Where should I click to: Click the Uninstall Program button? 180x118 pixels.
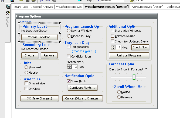click(129, 55)
